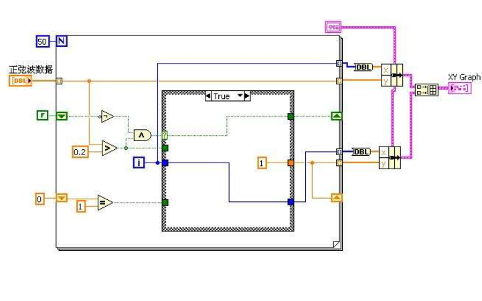Click the 50 loop count constant
Viewport: 482px width, 301px height.
[x=42, y=41]
